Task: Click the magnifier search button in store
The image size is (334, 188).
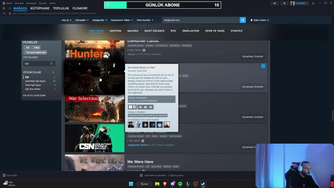Action: [243, 20]
